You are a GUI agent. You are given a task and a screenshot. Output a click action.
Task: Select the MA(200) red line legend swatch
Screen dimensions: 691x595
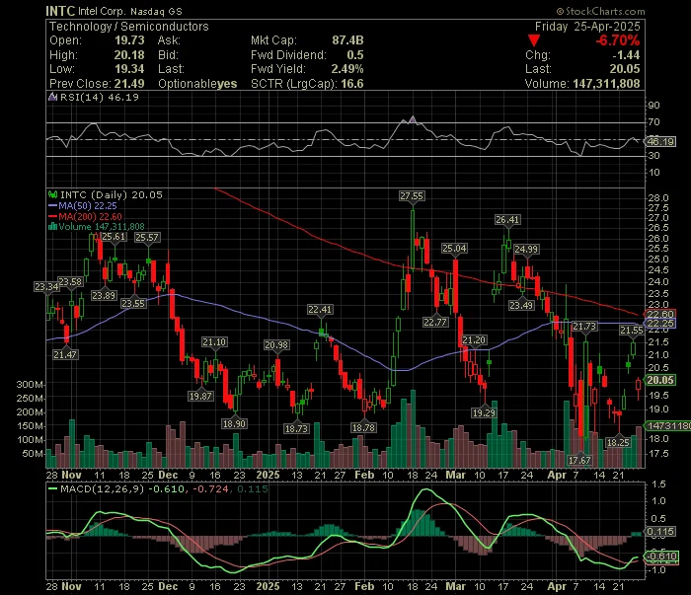(x=53, y=217)
